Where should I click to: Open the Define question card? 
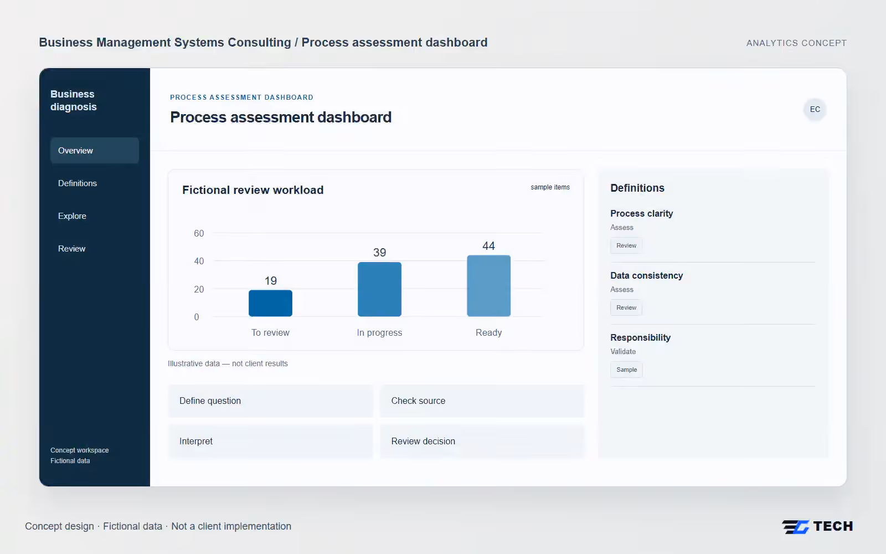[270, 401]
